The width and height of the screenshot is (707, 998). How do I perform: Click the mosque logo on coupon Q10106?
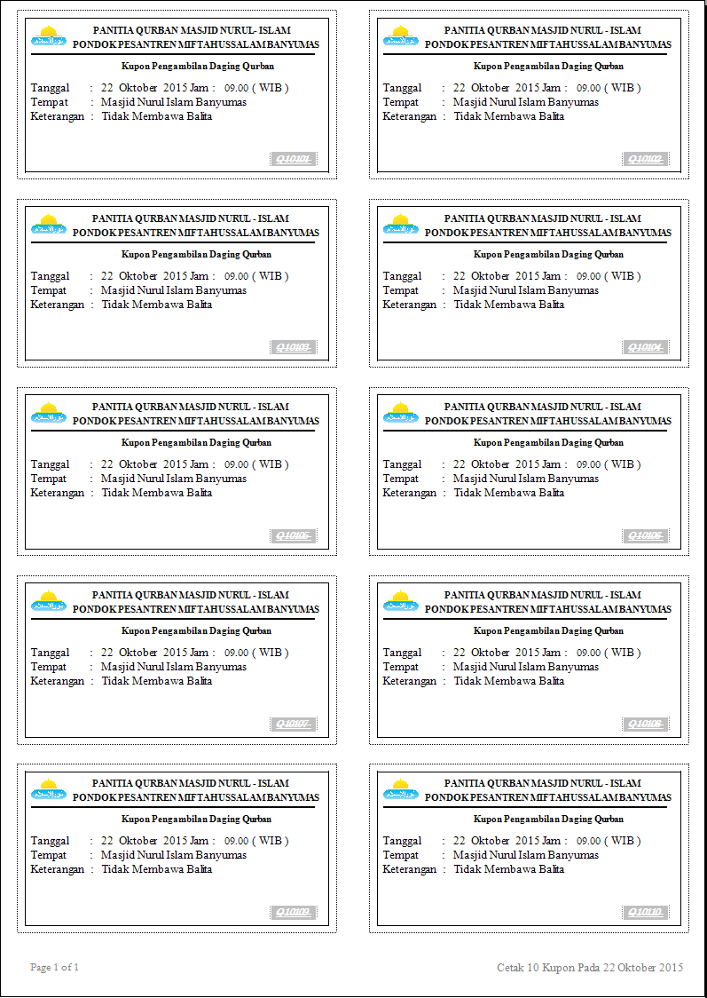coord(401,412)
